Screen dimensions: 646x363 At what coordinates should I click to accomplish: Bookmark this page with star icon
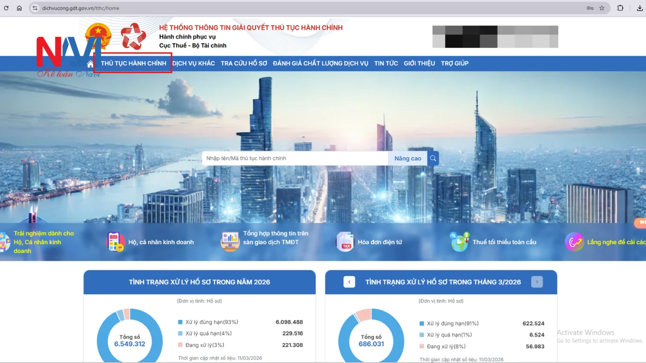(602, 8)
